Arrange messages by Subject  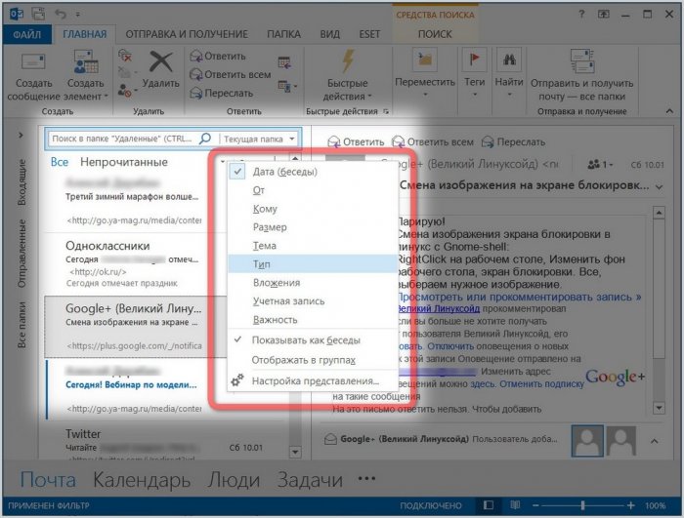pos(313,246)
